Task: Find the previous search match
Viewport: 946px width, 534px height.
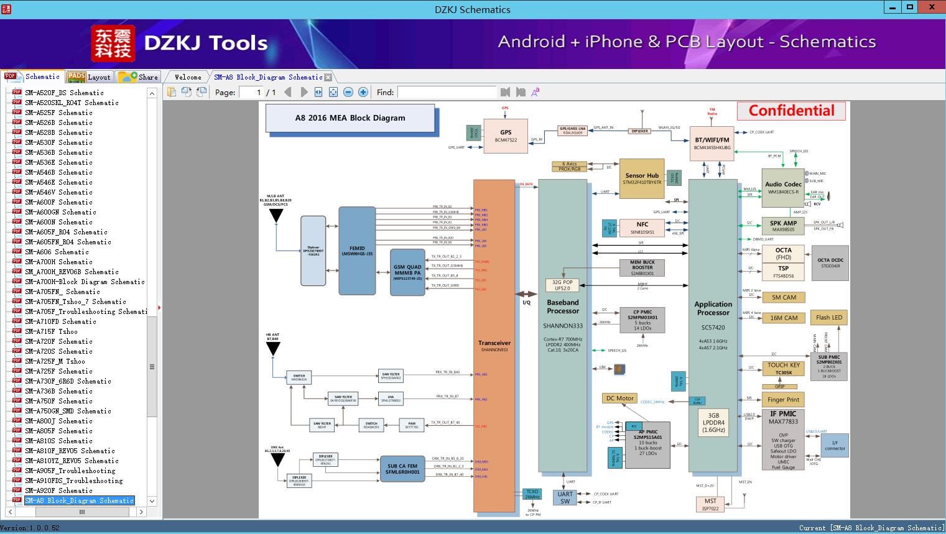Action: point(505,92)
